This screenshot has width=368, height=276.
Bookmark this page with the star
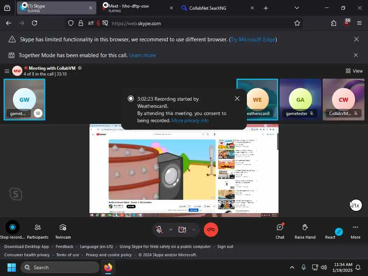(x=297, y=23)
